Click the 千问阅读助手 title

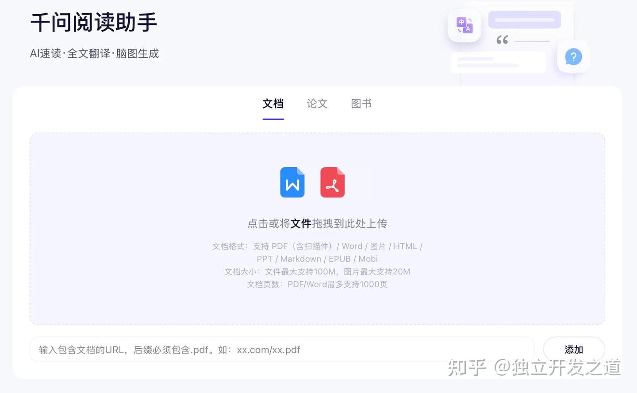coord(94,23)
